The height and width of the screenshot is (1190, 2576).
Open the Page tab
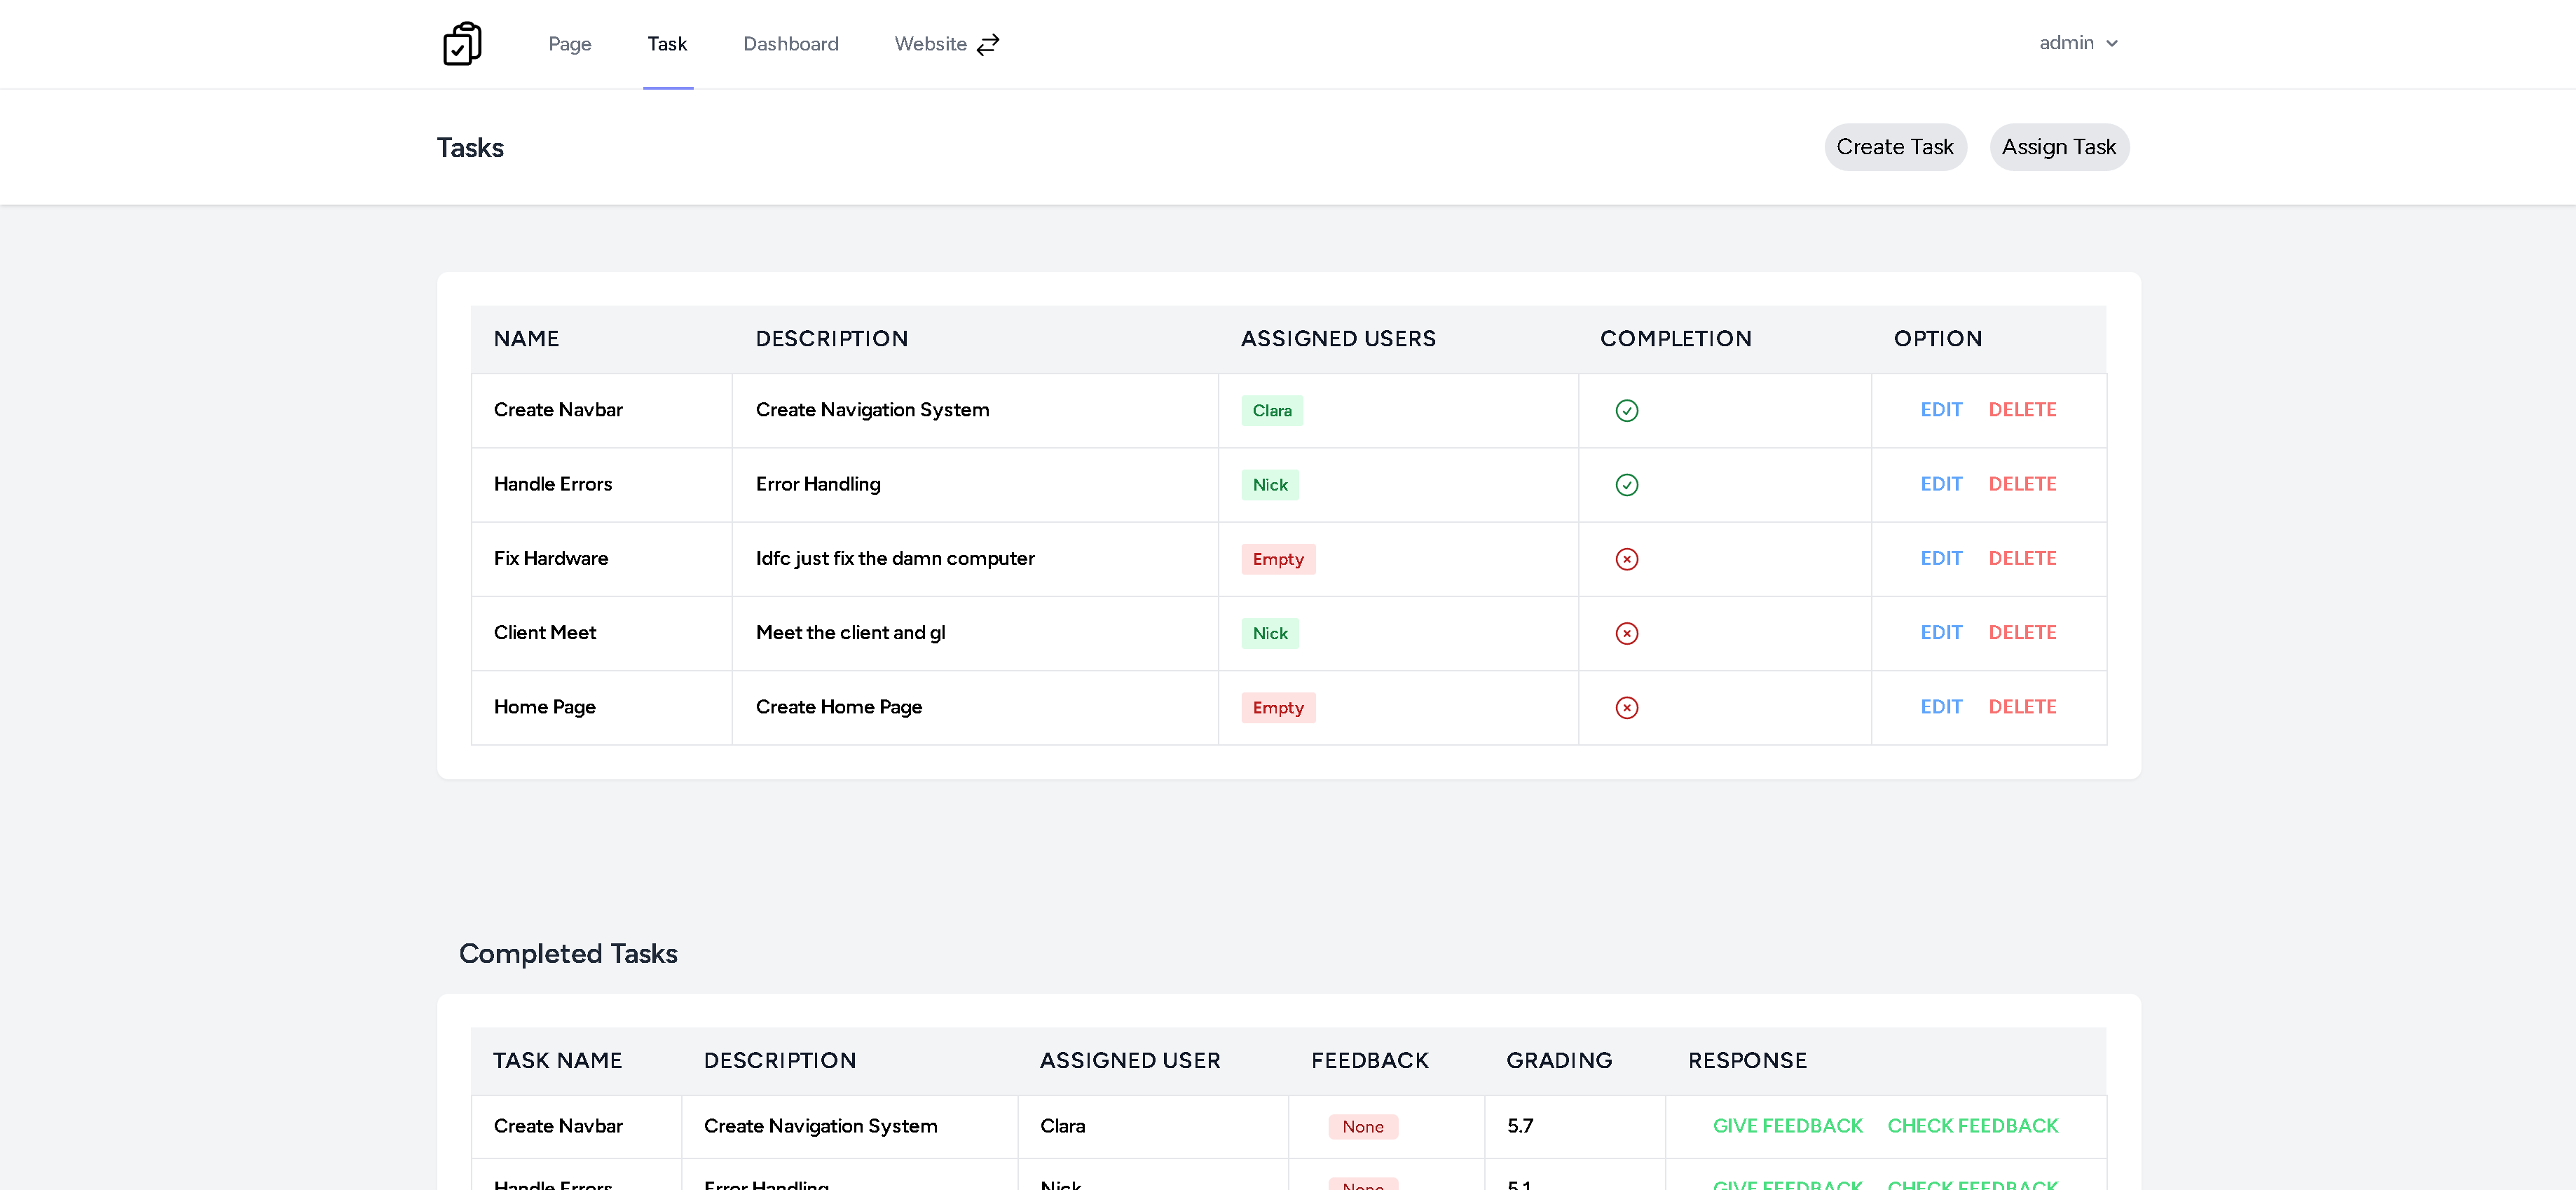[569, 43]
